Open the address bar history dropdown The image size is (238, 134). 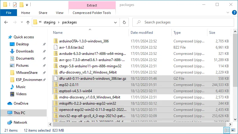coord(115,23)
